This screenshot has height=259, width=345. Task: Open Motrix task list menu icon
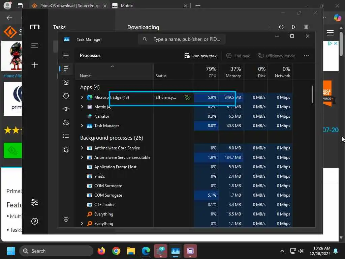pos(35,46)
